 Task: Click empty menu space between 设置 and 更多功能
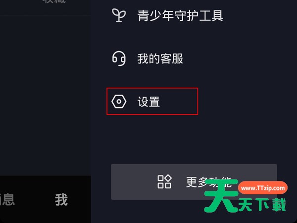[x=193, y=139]
